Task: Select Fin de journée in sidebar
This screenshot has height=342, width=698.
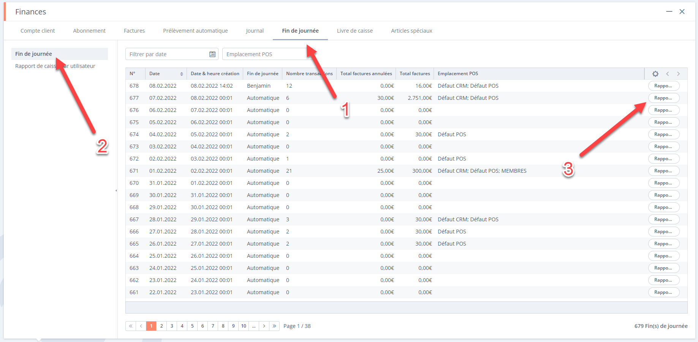Action: click(x=60, y=54)
